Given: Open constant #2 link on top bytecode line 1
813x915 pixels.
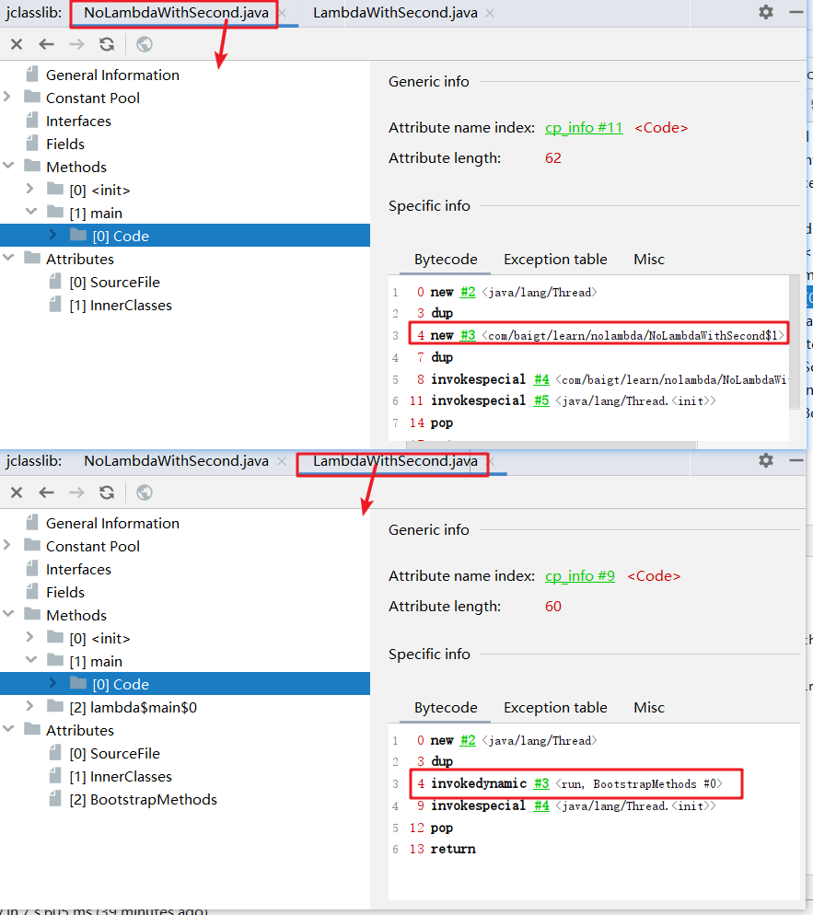Looking at the screenshot, I should click(468, 292).
